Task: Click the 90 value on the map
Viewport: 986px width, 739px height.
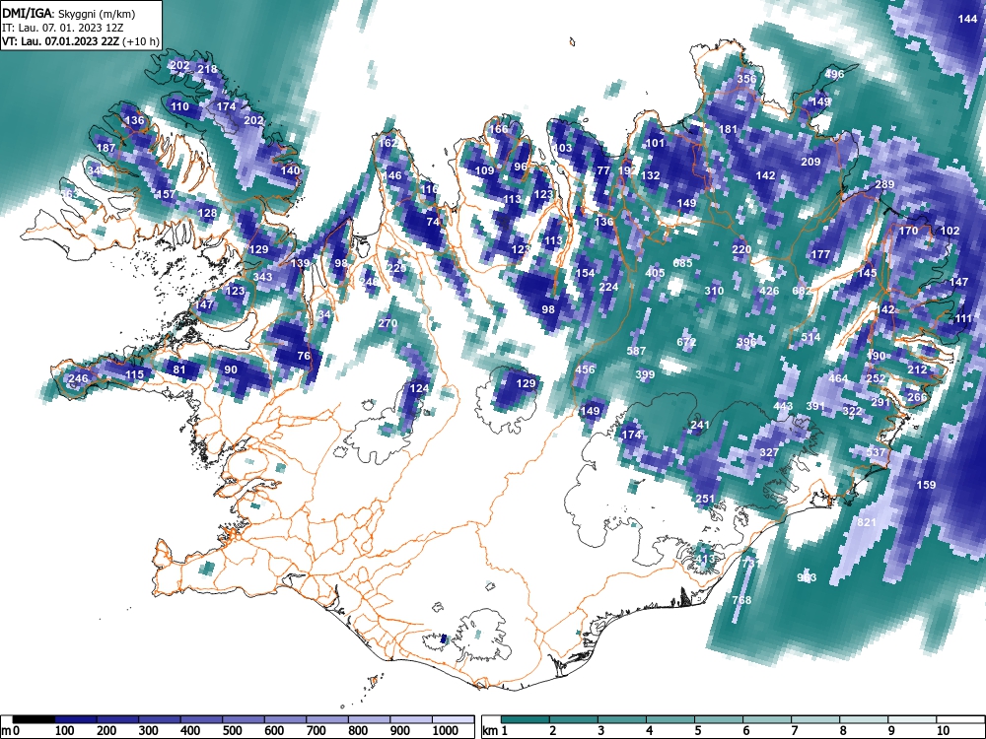Action: tap(231, 369)
